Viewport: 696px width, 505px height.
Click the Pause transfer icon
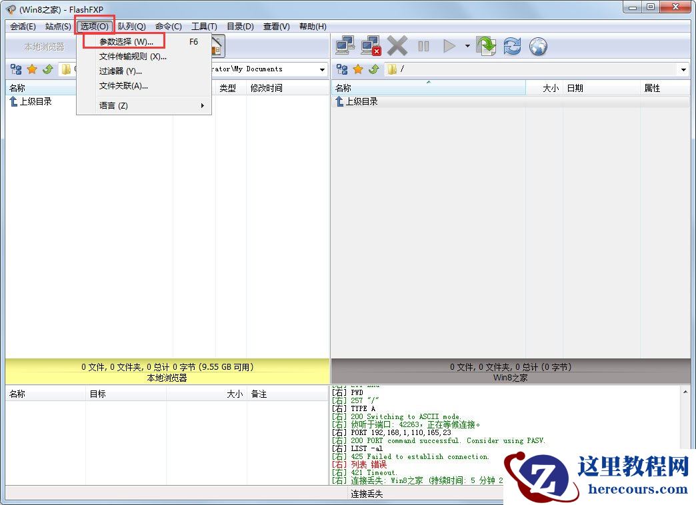pos(423,46)
